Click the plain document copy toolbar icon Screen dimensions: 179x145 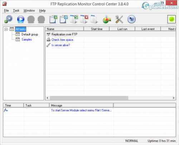94,19
